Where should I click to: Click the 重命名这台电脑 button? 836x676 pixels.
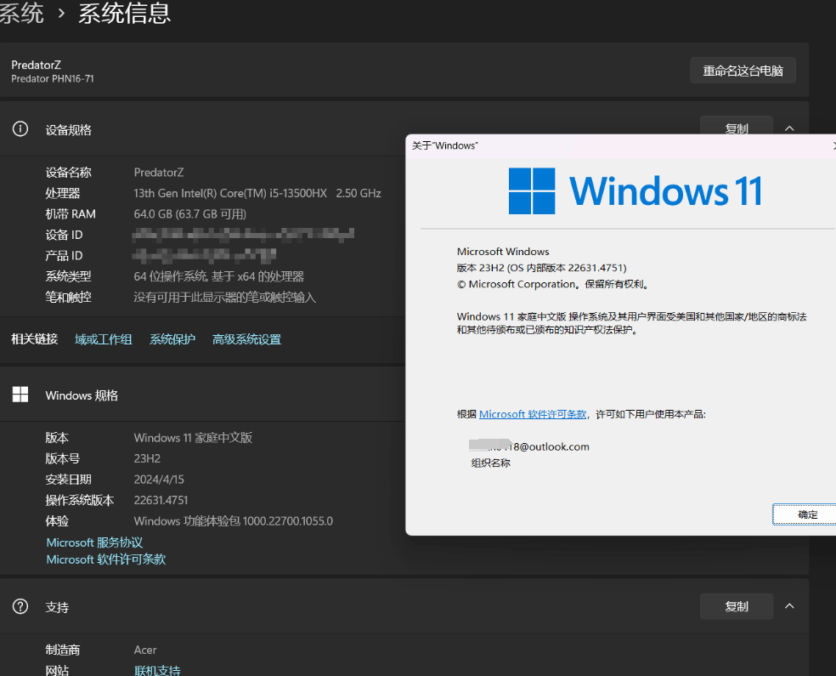coord(743,71)
